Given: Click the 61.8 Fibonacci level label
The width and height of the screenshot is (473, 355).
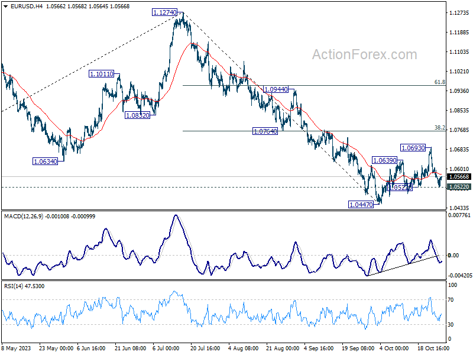Looking at the screenshot, I should 439,82.
